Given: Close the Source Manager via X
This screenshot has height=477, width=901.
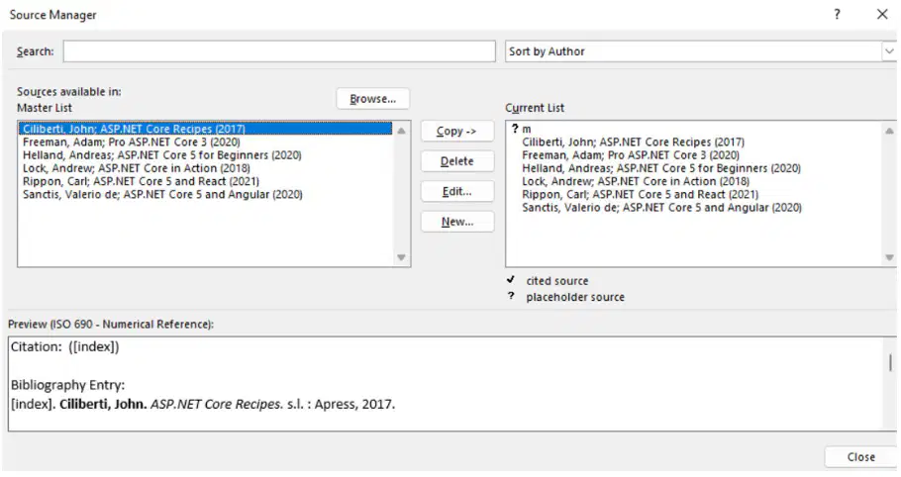Looking at the screenshot, I should (882, 15).
